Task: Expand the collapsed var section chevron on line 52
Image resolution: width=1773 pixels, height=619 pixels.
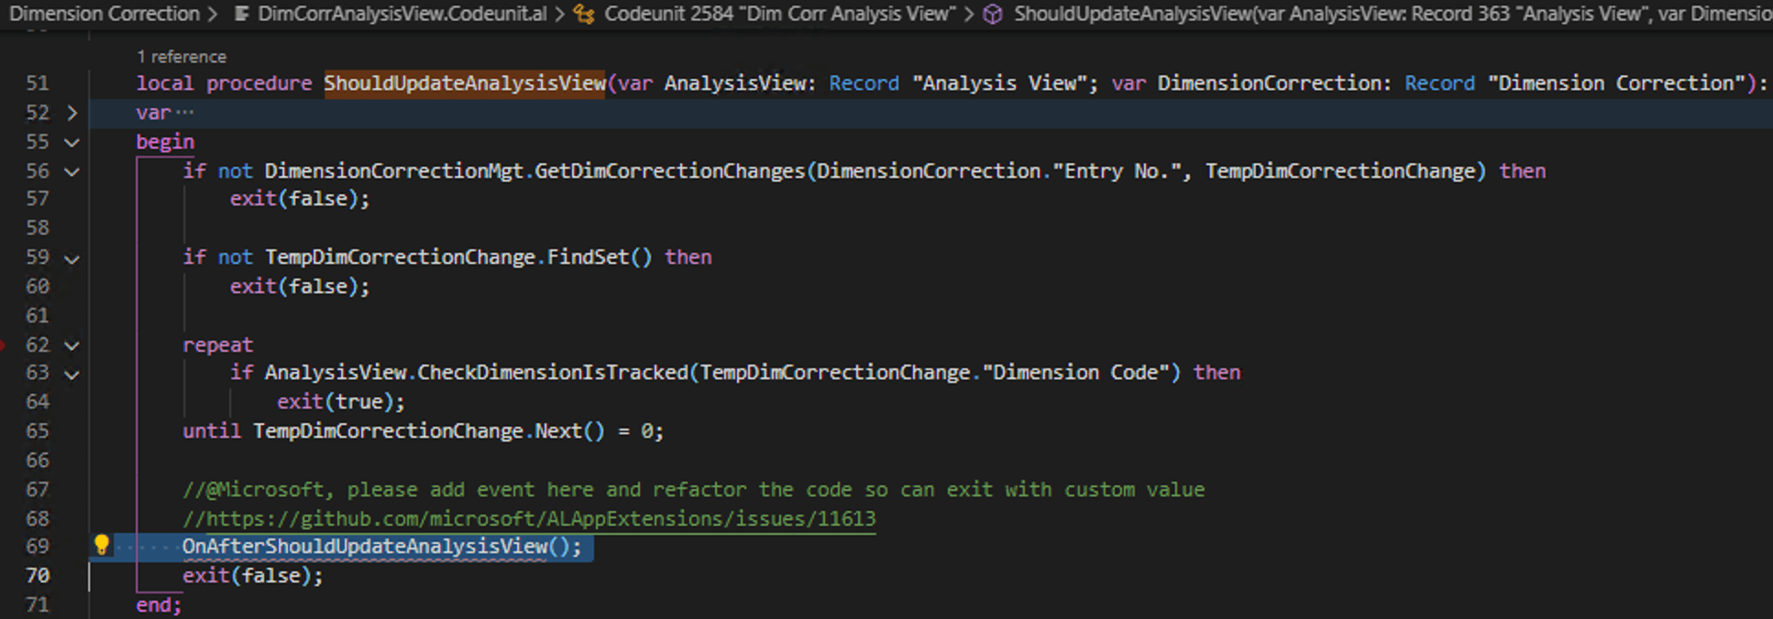Action: tap(72, 113)
